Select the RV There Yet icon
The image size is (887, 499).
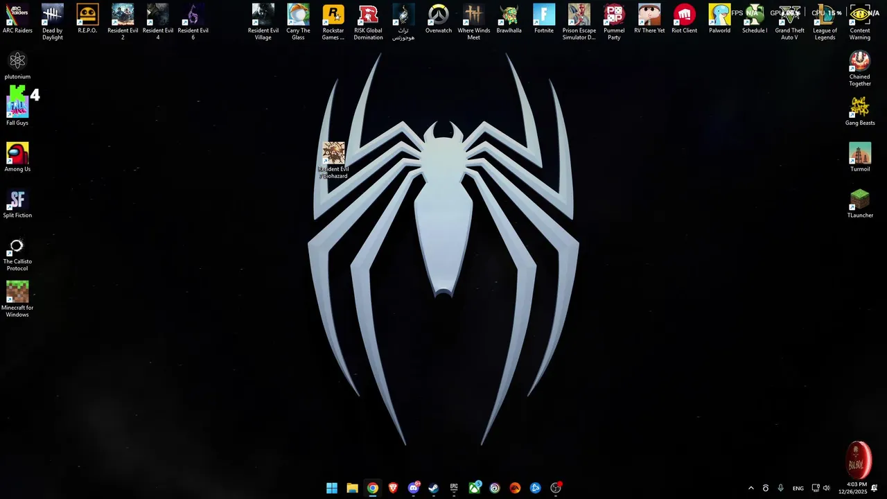(x=649, y=19)
